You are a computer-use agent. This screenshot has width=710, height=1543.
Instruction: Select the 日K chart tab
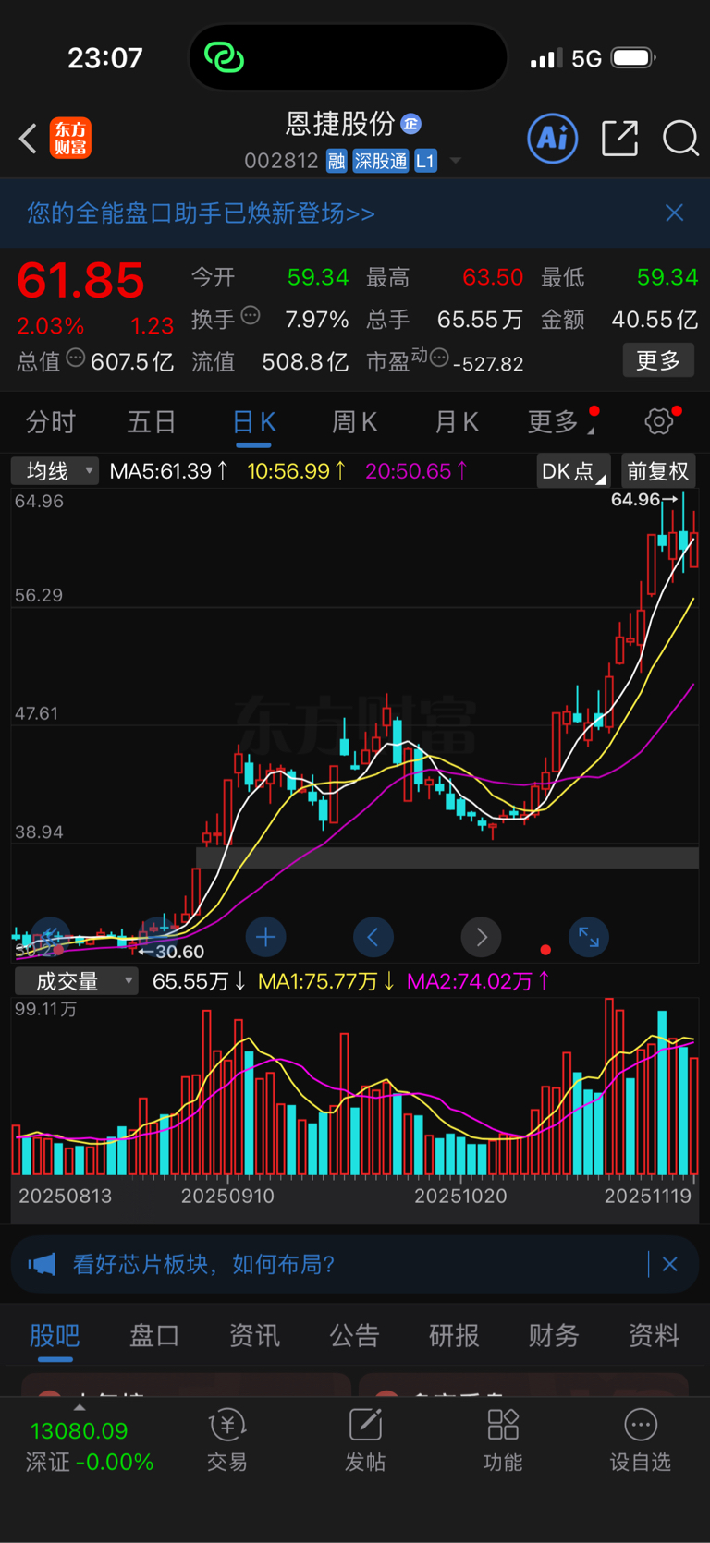(x=253, y=423)
